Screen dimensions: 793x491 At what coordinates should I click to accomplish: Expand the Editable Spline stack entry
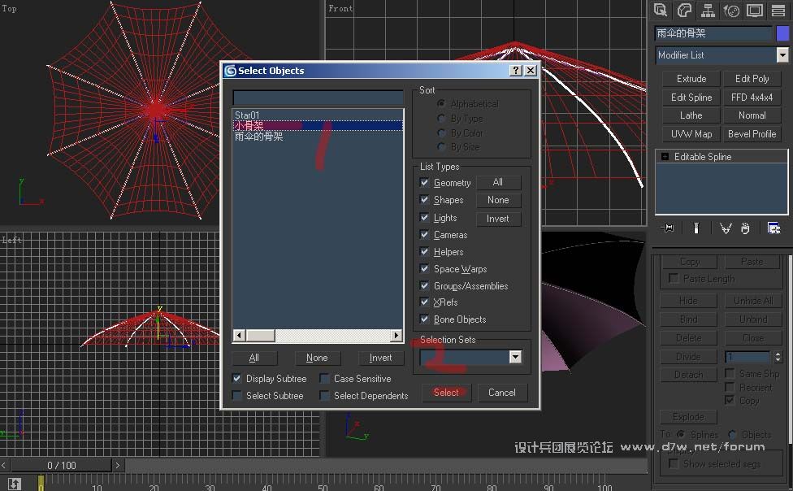pyautogui.click(x=665, y=157)
